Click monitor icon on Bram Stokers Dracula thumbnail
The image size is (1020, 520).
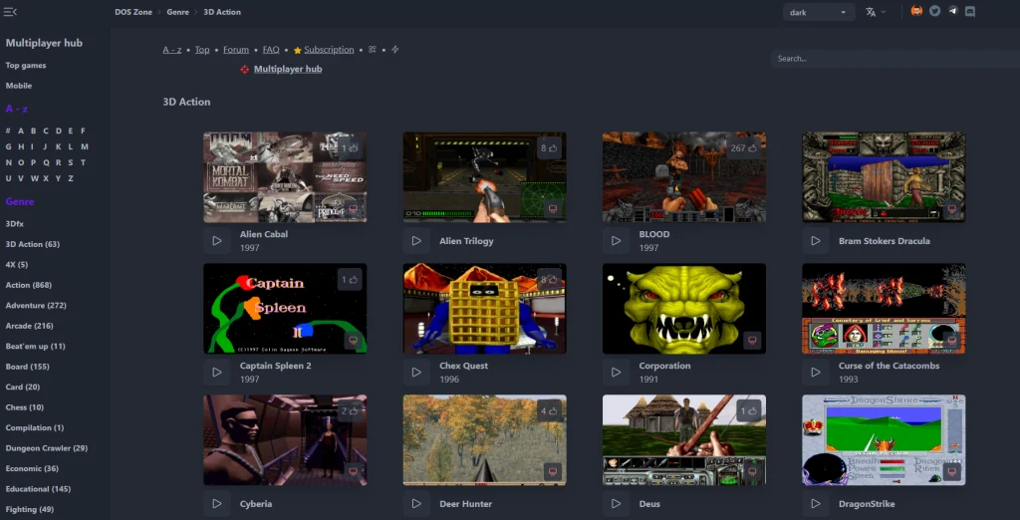pyautogui.click(x=951, y=209)
